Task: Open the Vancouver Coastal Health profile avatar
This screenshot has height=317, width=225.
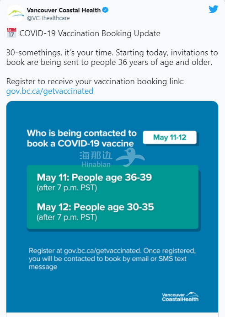Action: tap(16, 13)
